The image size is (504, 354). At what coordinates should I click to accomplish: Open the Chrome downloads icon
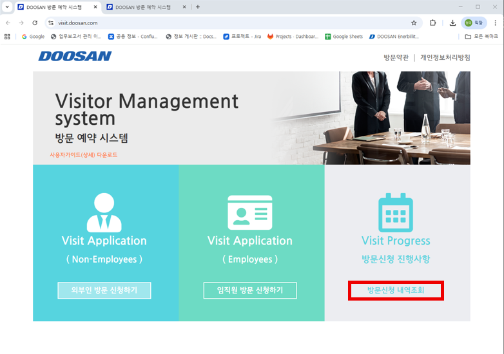[452, 23]
